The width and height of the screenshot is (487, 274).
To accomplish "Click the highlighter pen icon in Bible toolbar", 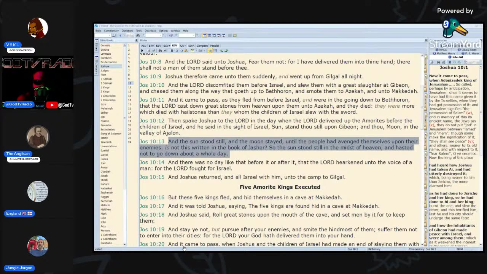I will (192, 51).
